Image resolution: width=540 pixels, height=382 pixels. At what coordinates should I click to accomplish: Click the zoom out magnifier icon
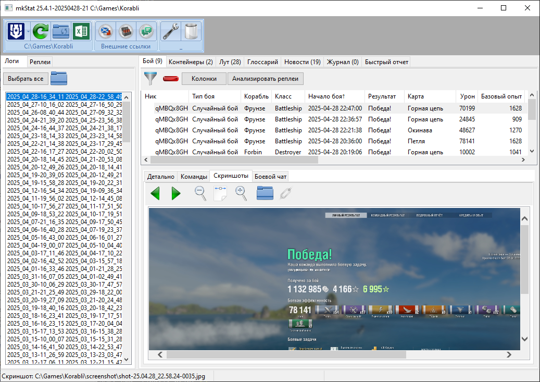coord(200,193)
